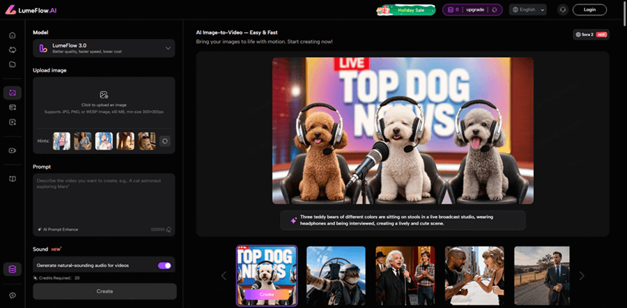This screenshot has height=308, width=627.
Task: Click the chat feedback icon at sidebar bottom
Action: (x=12, y=295)
